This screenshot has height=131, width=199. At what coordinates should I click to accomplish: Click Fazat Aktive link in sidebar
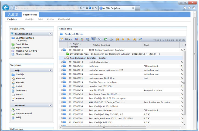22,44
